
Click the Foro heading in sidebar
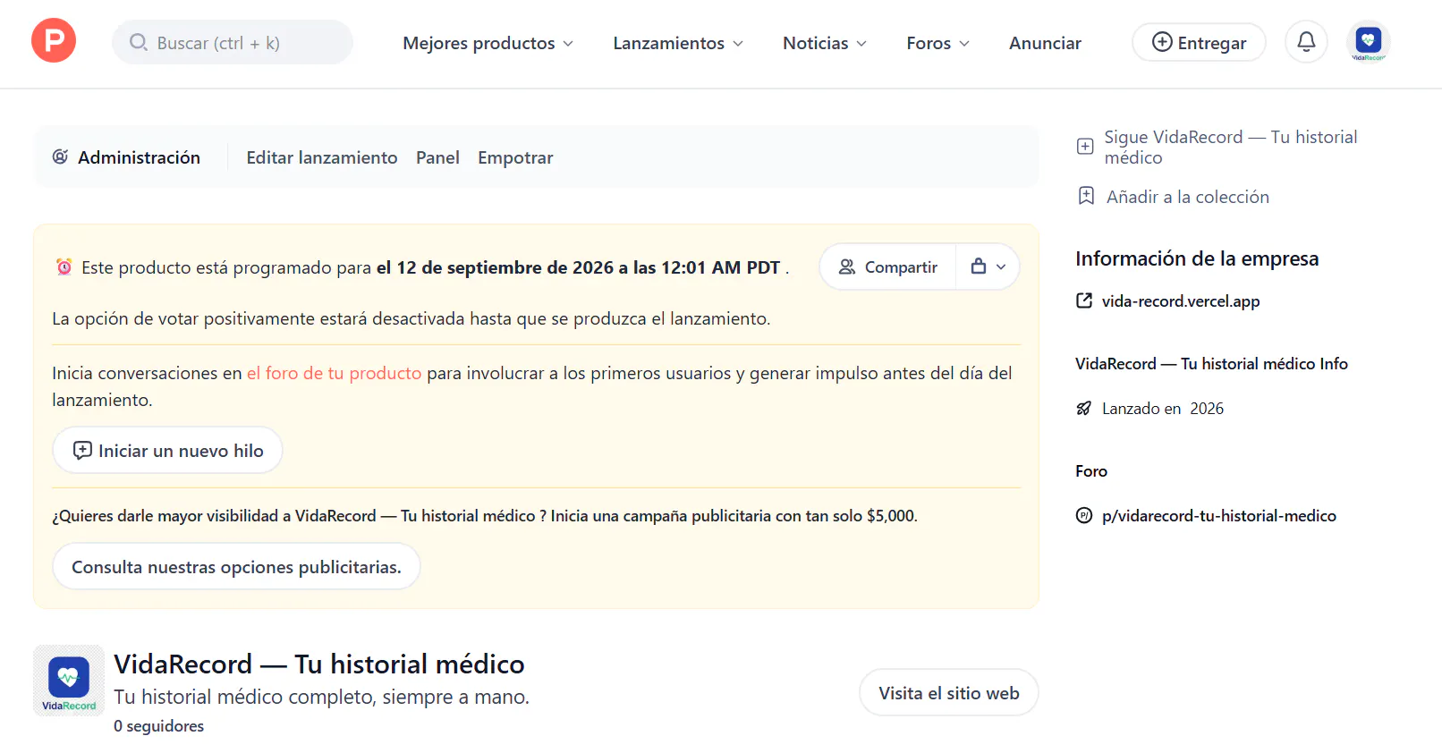(1091, 471)
